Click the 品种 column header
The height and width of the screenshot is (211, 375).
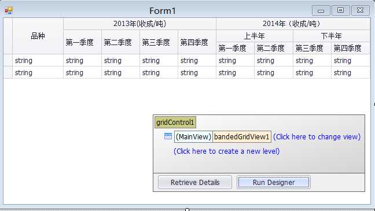click(38, 36)
